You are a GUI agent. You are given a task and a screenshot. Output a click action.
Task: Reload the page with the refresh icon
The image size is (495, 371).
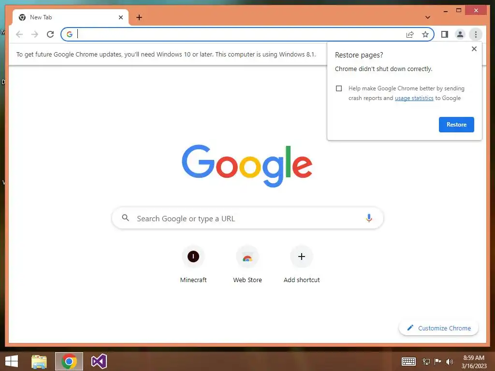(x=50, y=34)
